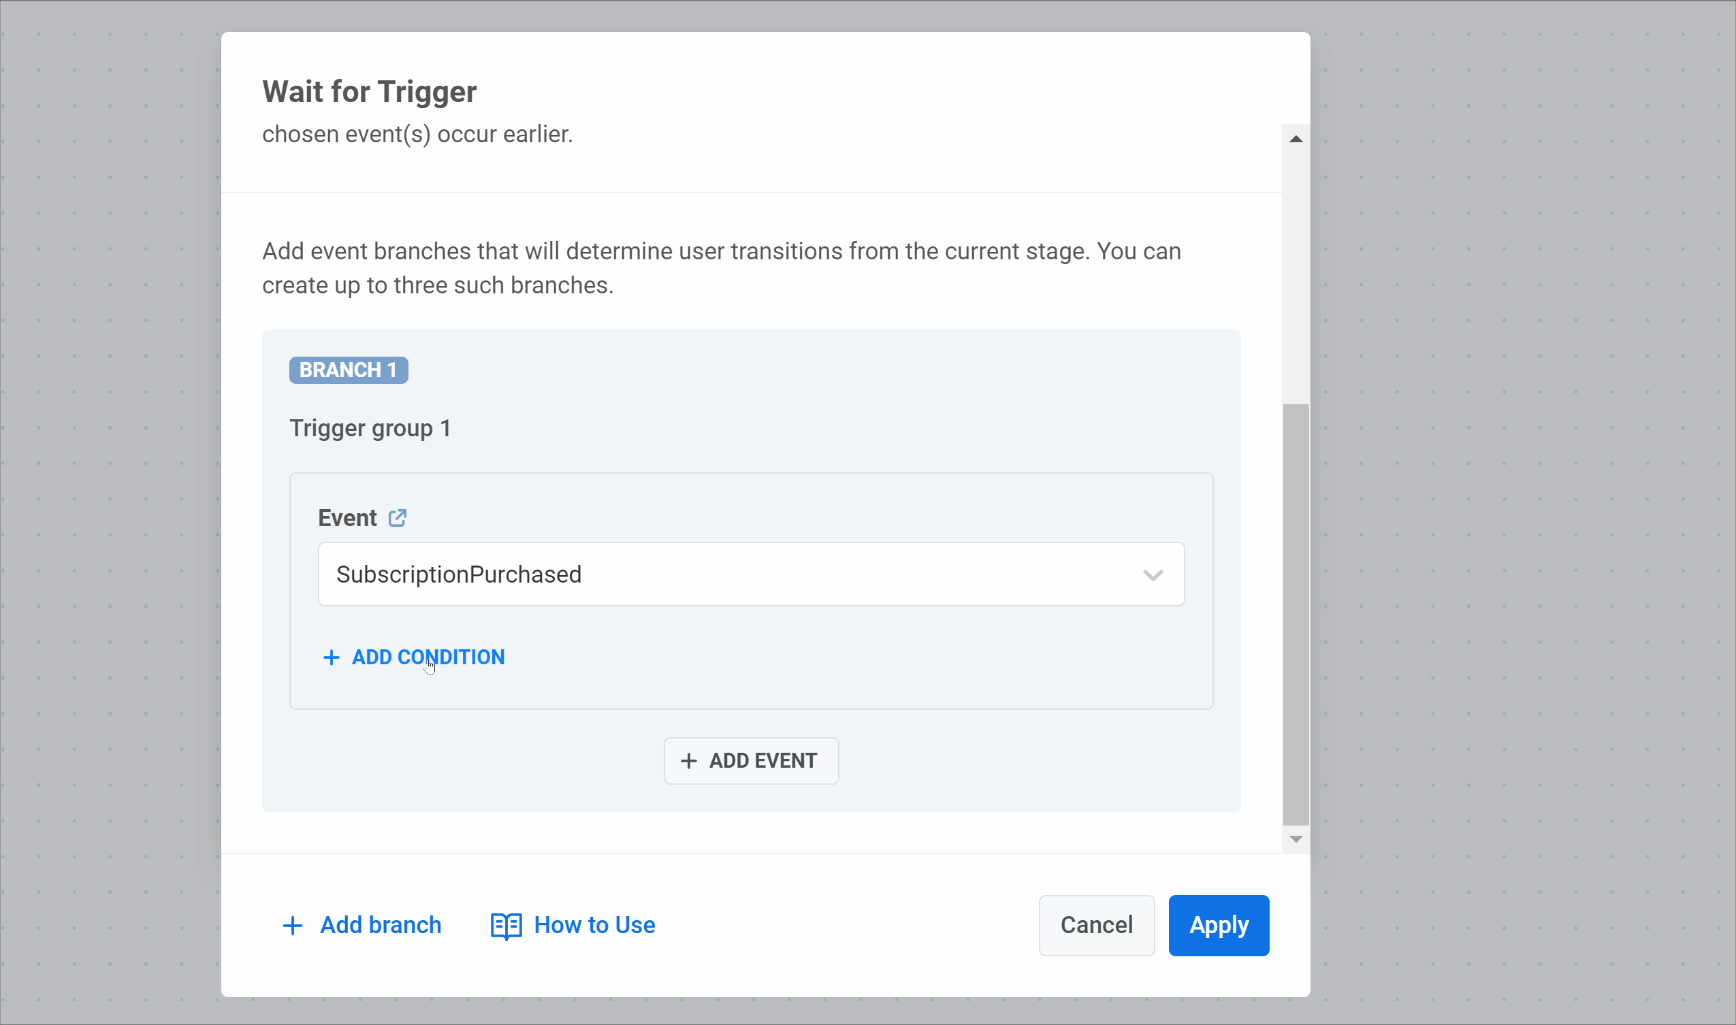
Task: Select the BRANCH 1 badge
Action: click(348, 370)
